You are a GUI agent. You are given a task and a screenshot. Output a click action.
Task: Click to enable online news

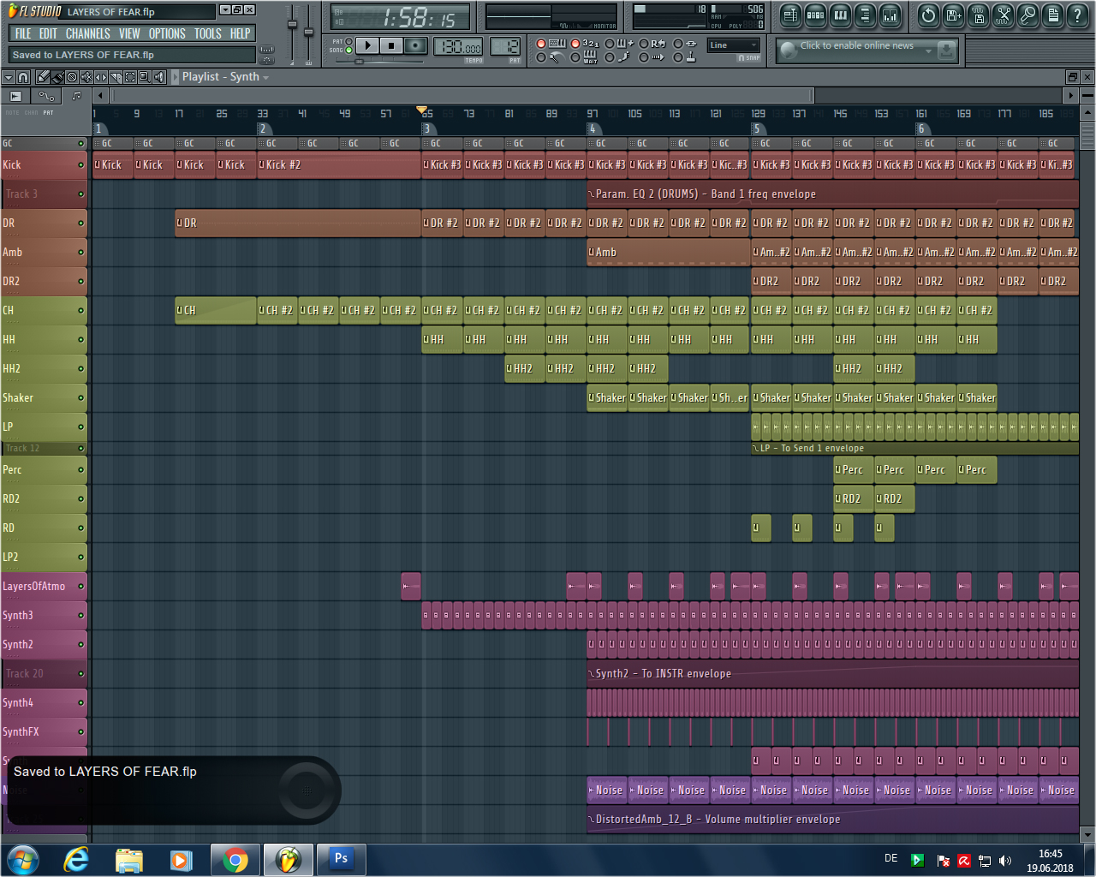pyautogui.click(x=856, y=46)
